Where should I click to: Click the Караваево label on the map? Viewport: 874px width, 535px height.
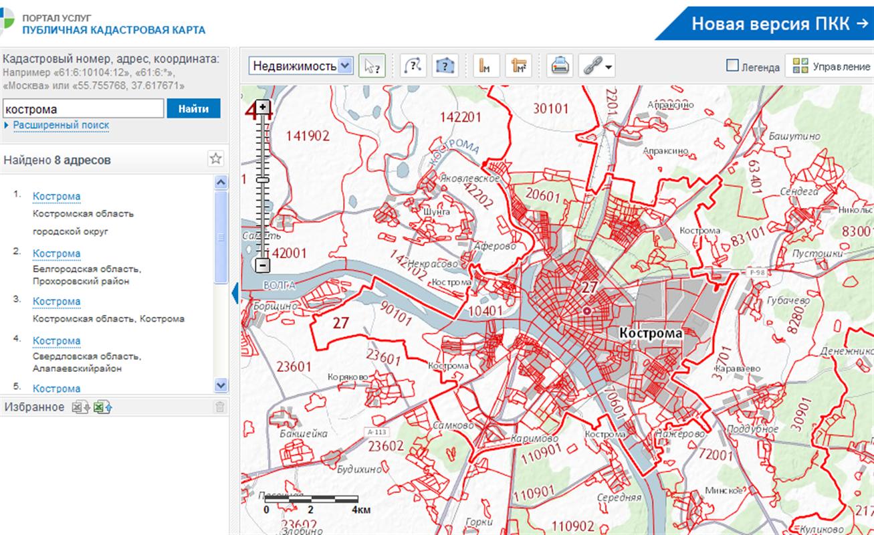tap(737, 368)
